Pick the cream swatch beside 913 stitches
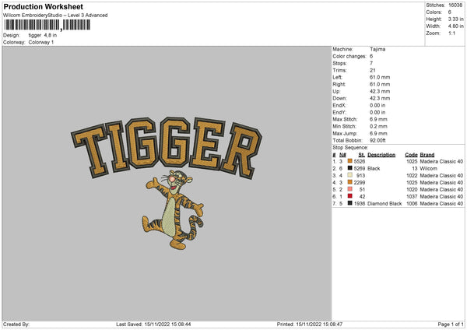Image resolution: width=467 pixels, height=330 pixels. [x=350, y=175]
